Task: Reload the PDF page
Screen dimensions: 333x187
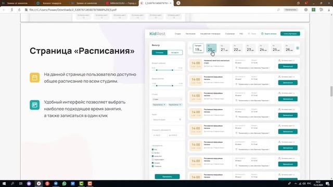Action: tap(19, 10)
